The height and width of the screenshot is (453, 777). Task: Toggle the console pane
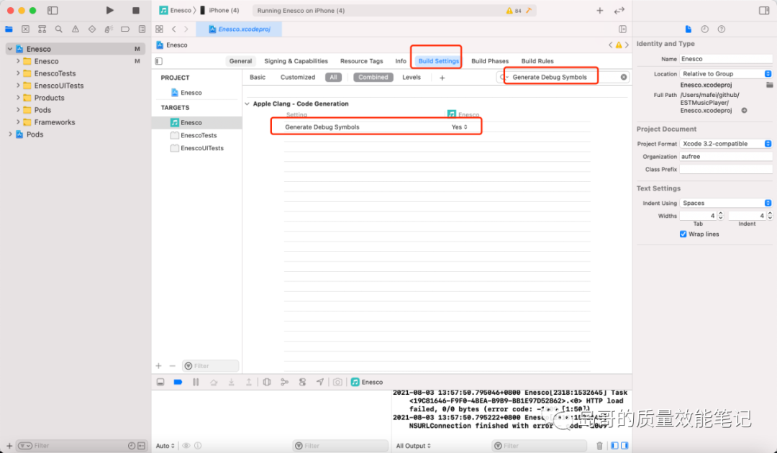click(x=624, y=446)
